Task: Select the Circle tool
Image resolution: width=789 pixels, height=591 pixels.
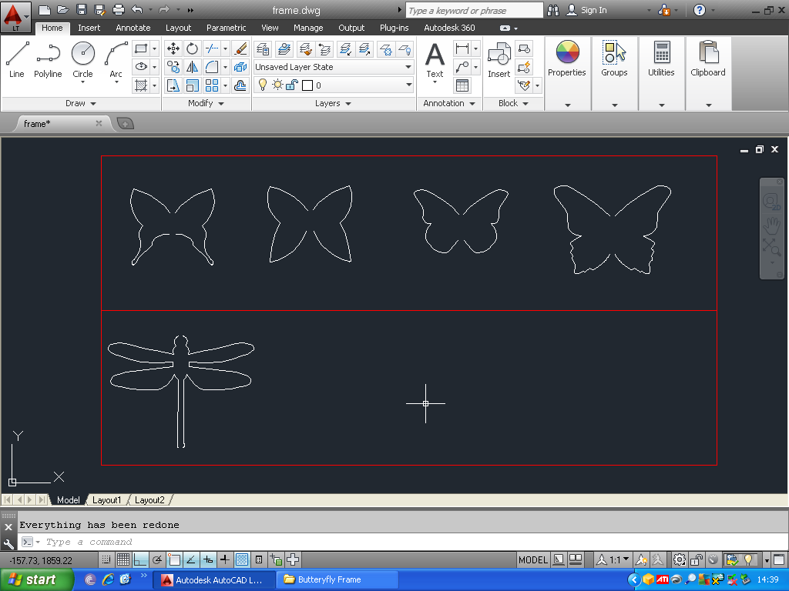Action: [82, 60]
